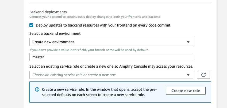Screen dimensions: 227x108
Task: Click the 'Deploy updates to backend resources' label
Action: coord(103,25)
